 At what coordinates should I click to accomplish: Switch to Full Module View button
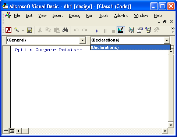pyautogui.click(x=12, y=131)
